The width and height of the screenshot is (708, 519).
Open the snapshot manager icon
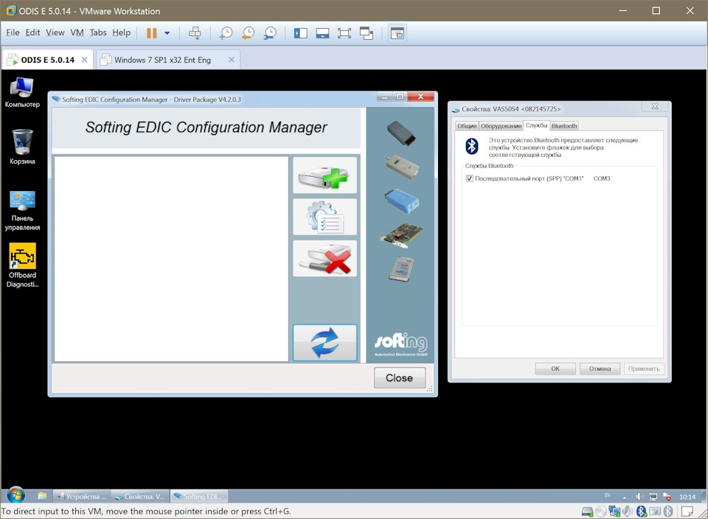(270, 33)
